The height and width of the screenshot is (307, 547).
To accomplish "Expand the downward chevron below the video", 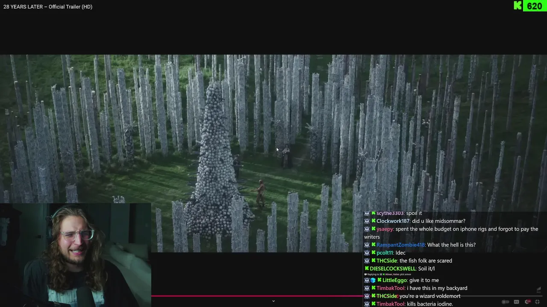I will (273, 301).
